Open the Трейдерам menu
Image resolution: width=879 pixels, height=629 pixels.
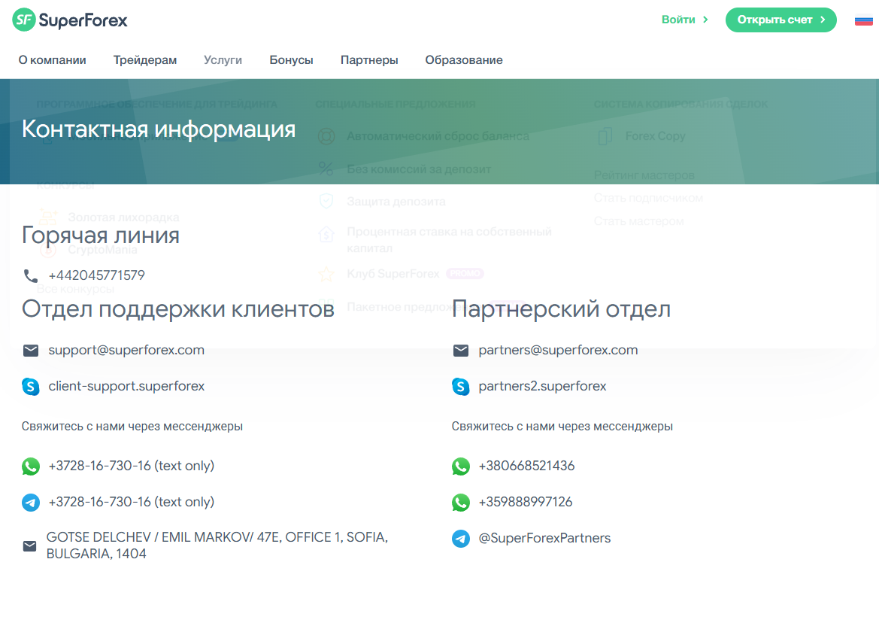point(145,60)
